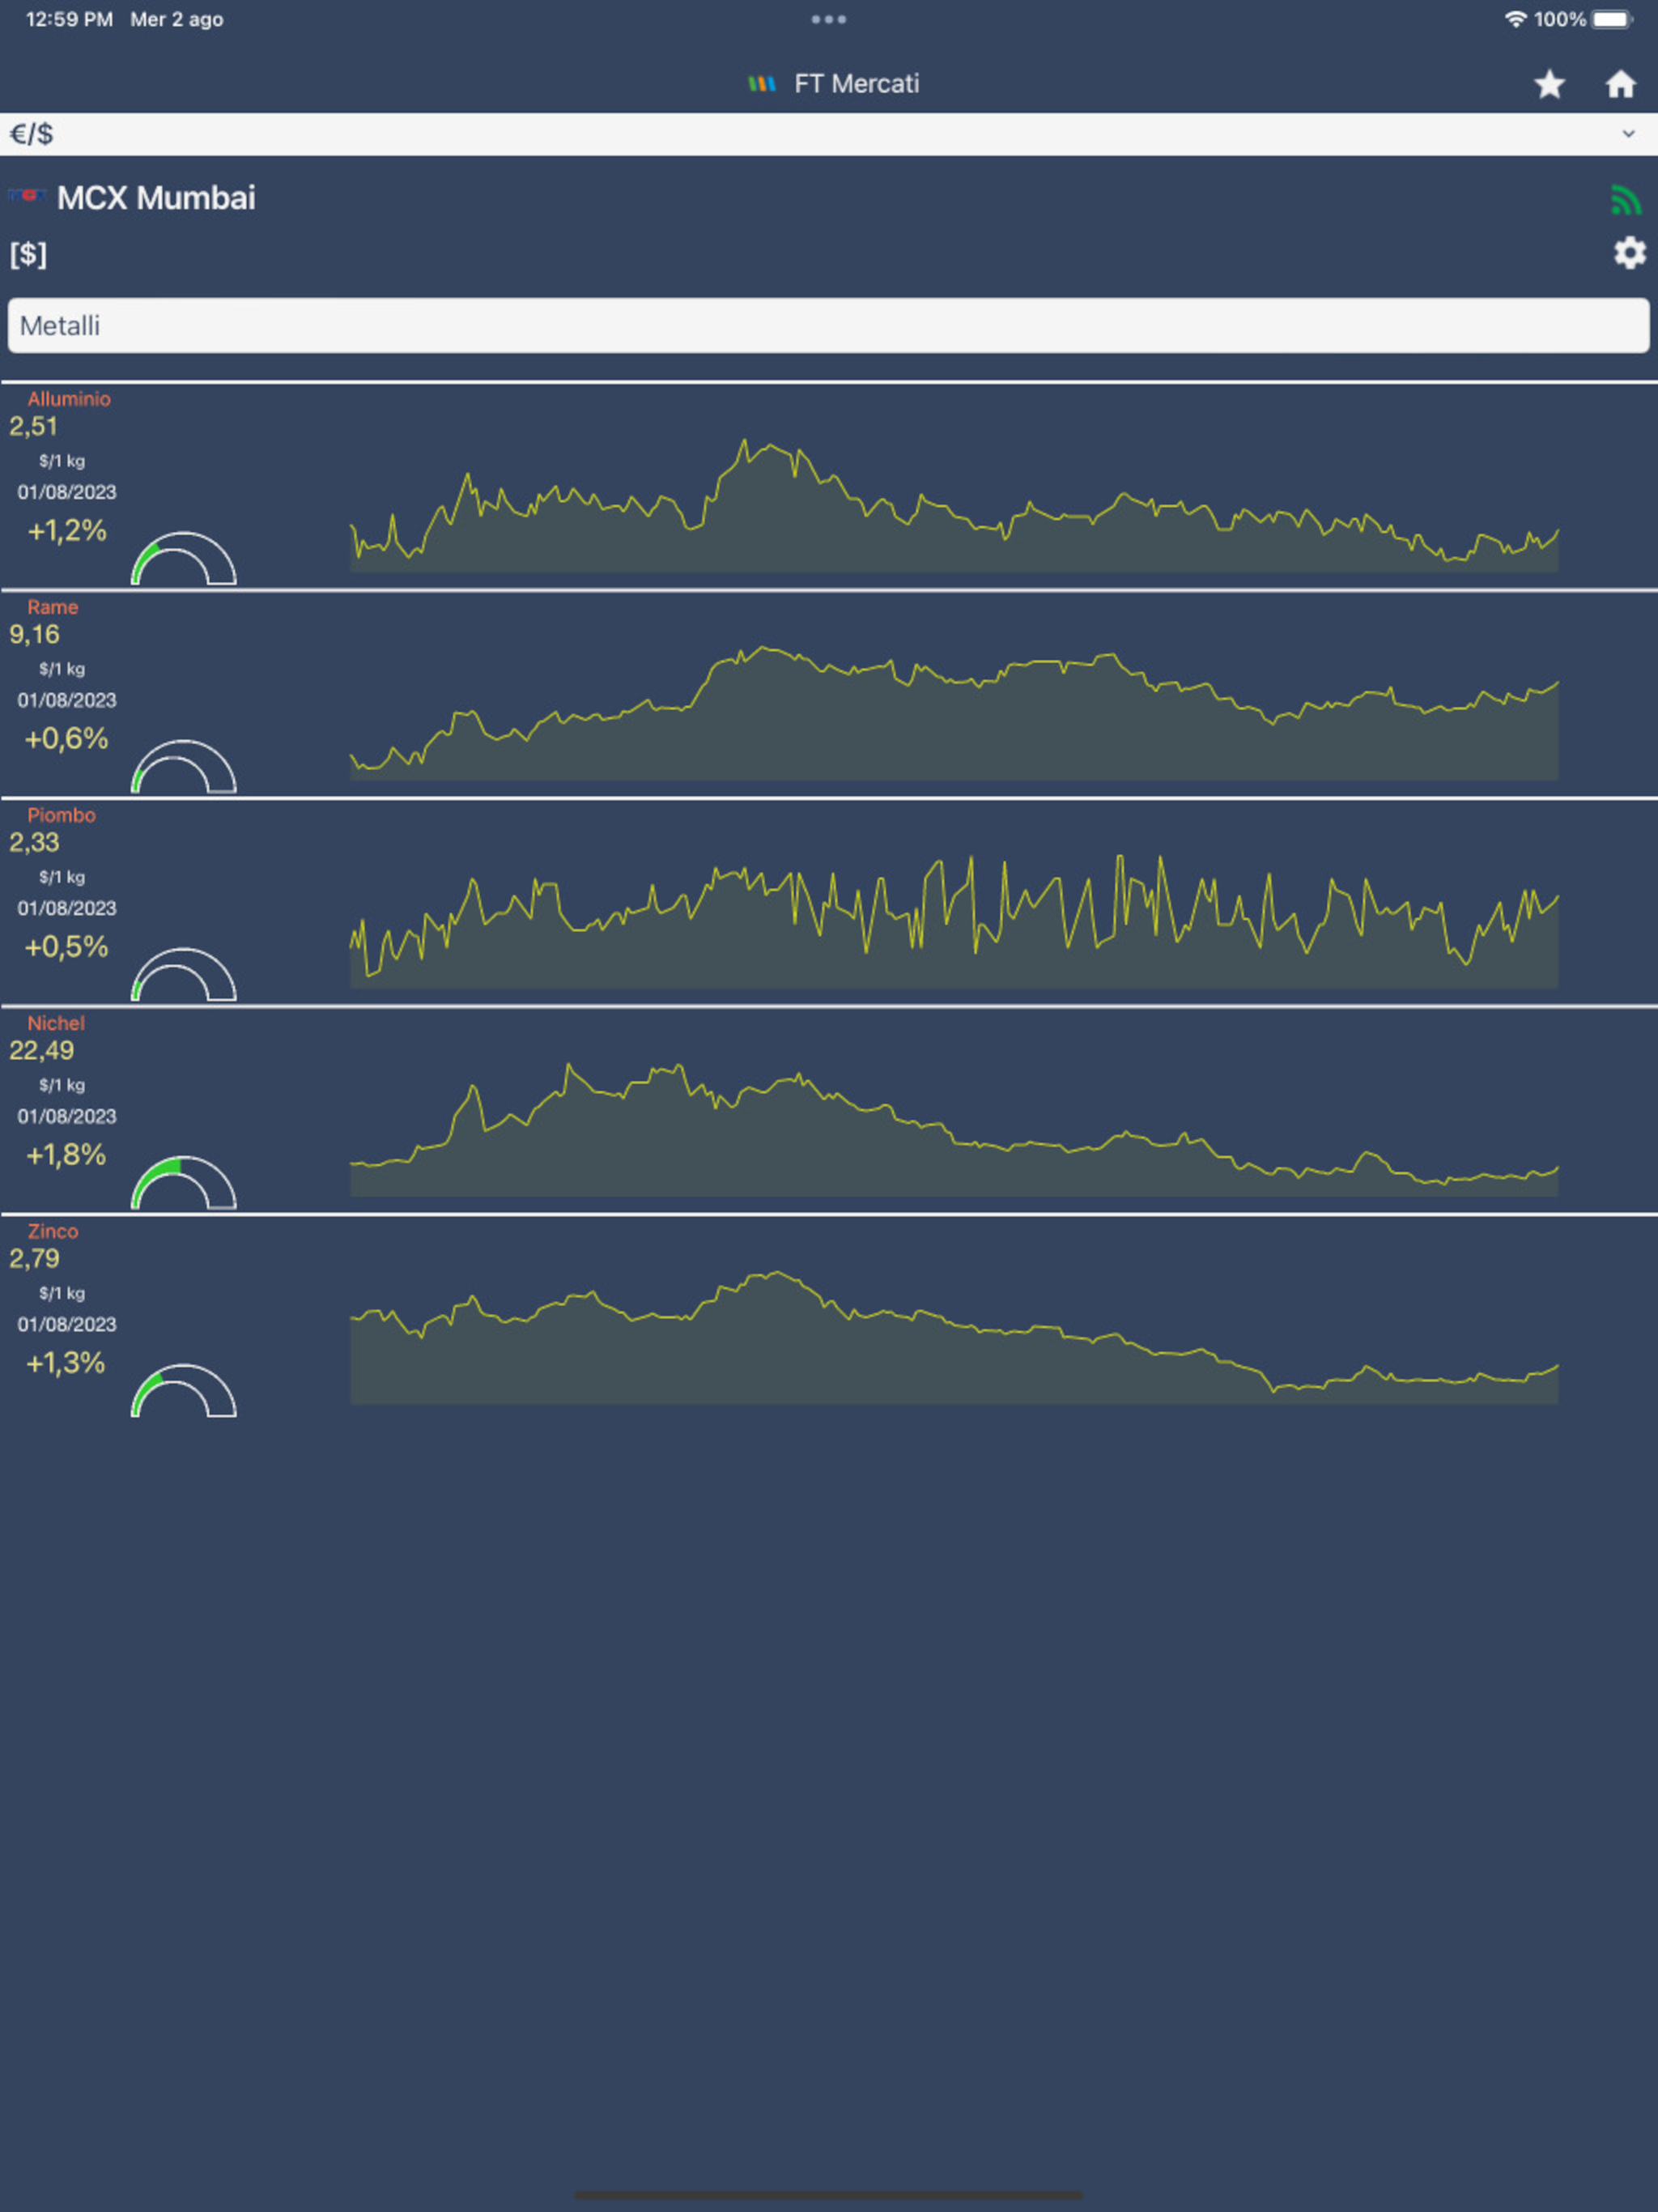This screenshot has height=2212, width=1658.
Task: Select the Rame commodity name
Action: 53,607
